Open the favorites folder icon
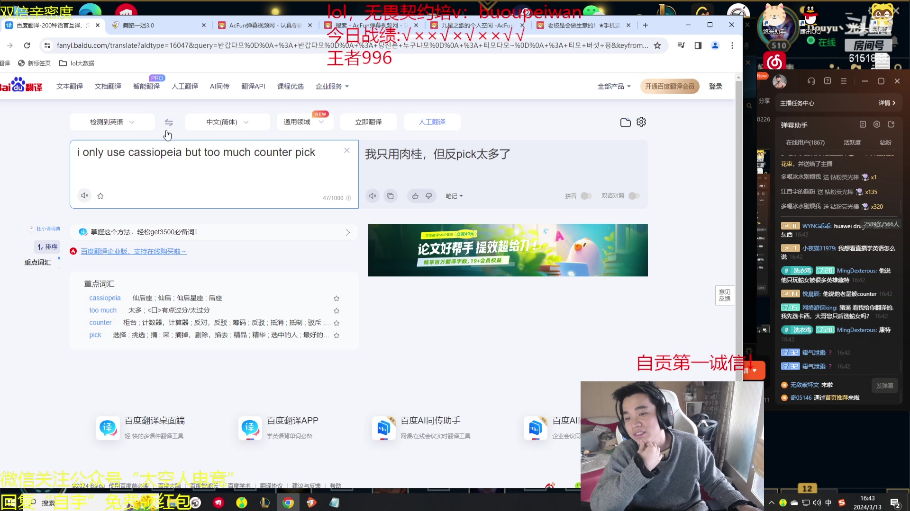 pyautogui.click(x=625, y=123)
